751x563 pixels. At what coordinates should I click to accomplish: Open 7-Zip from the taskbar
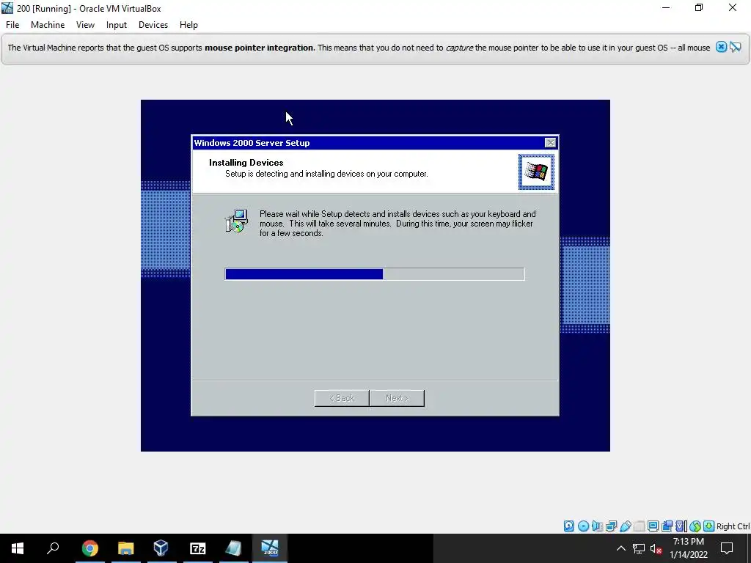(198, 548)
